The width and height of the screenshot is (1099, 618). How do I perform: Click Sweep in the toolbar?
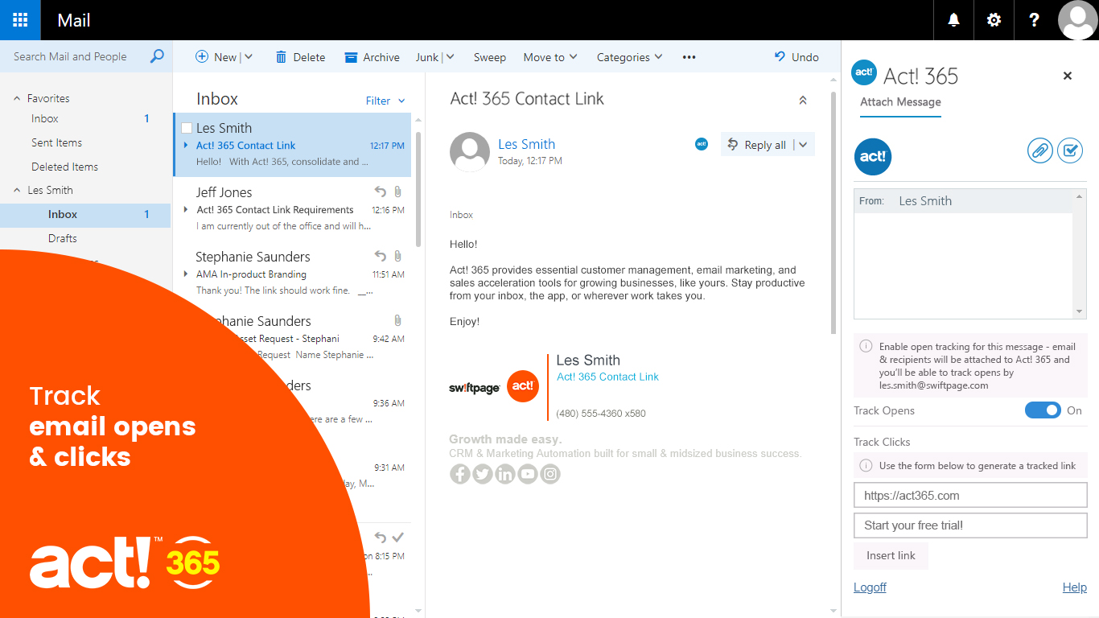[490, 57]
